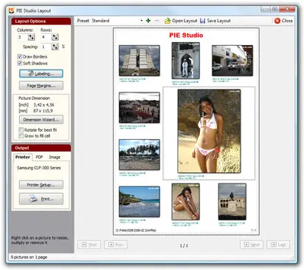Launch the Dimension Wizard

click(x=41, y=120)
